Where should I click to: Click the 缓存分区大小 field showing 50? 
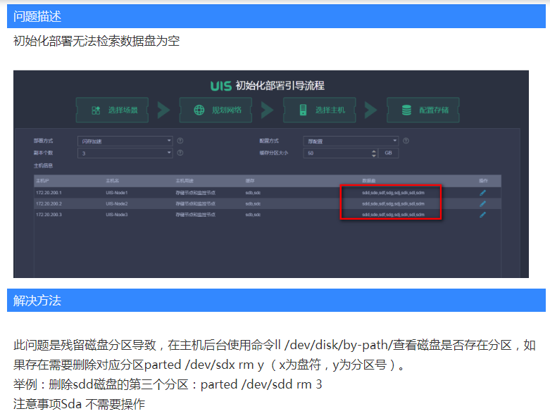point(340,153)
